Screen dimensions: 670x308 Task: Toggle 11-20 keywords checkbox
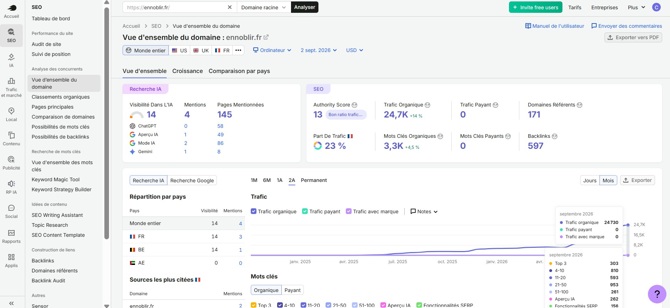click(x=303, y=305)
